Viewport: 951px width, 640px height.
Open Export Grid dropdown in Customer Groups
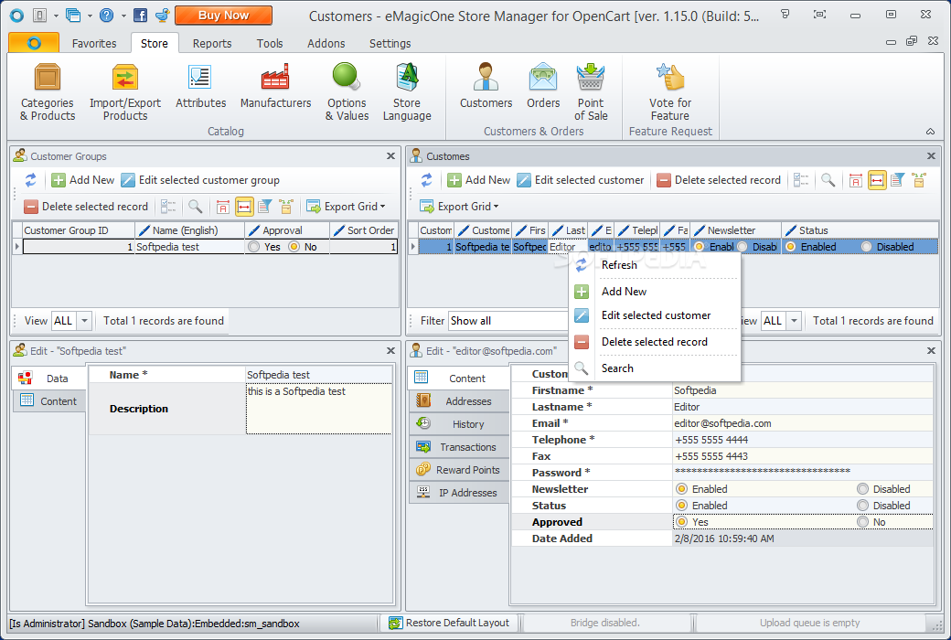(x=347, y=207)
